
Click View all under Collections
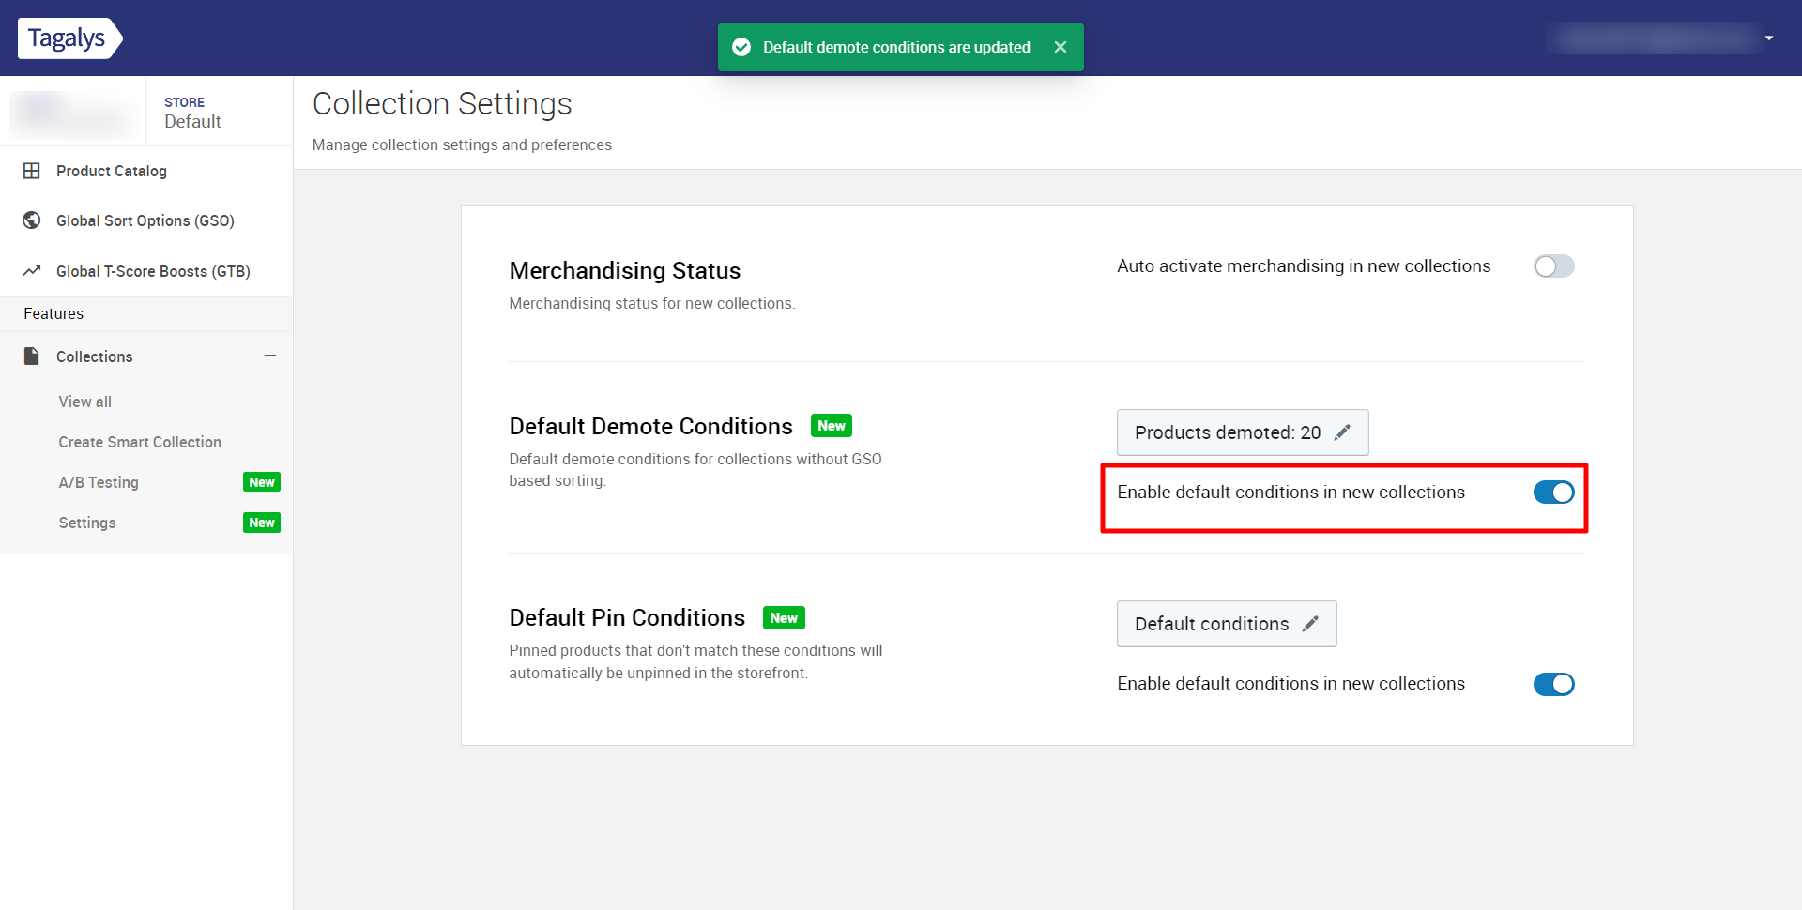[x=84, y=402]
